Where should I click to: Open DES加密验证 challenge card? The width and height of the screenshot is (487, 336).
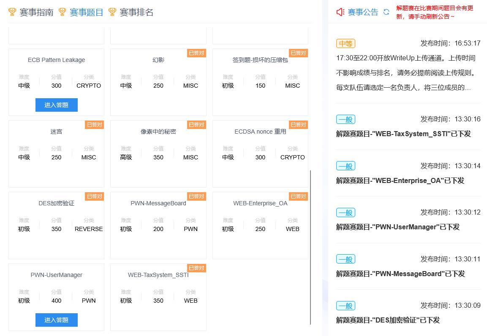coord(57,226)
